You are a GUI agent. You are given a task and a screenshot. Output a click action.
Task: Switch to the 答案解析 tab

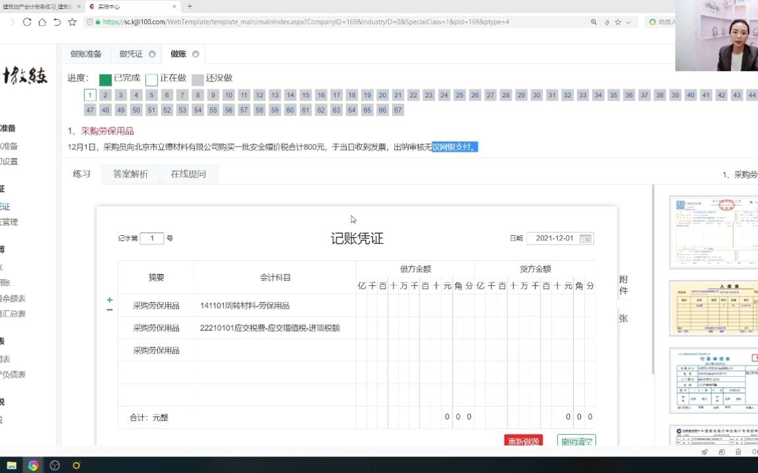tap(130, 173)
